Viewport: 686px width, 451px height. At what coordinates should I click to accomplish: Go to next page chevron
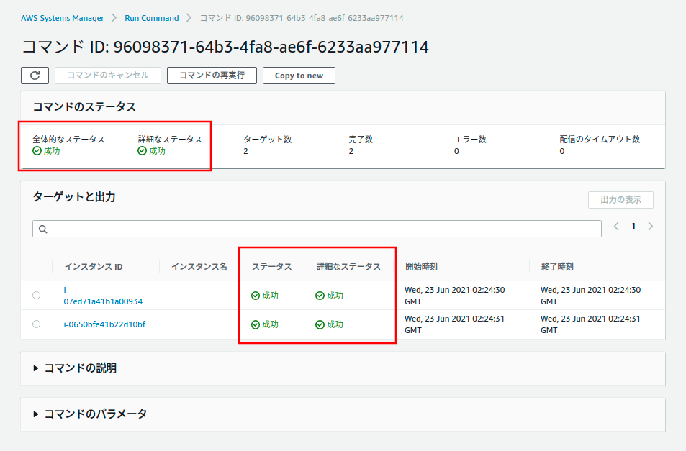651,226
